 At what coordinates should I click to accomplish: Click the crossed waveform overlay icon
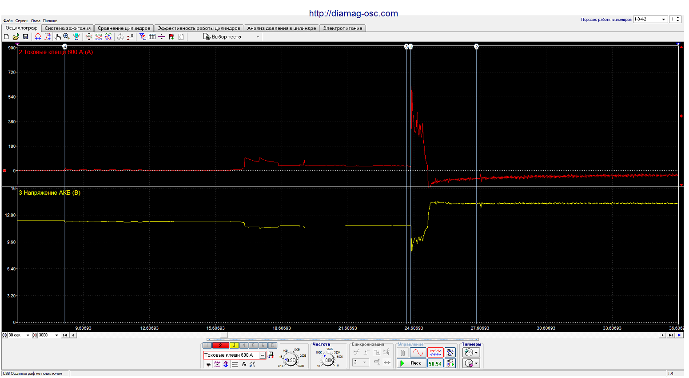[x=89, y=37]
